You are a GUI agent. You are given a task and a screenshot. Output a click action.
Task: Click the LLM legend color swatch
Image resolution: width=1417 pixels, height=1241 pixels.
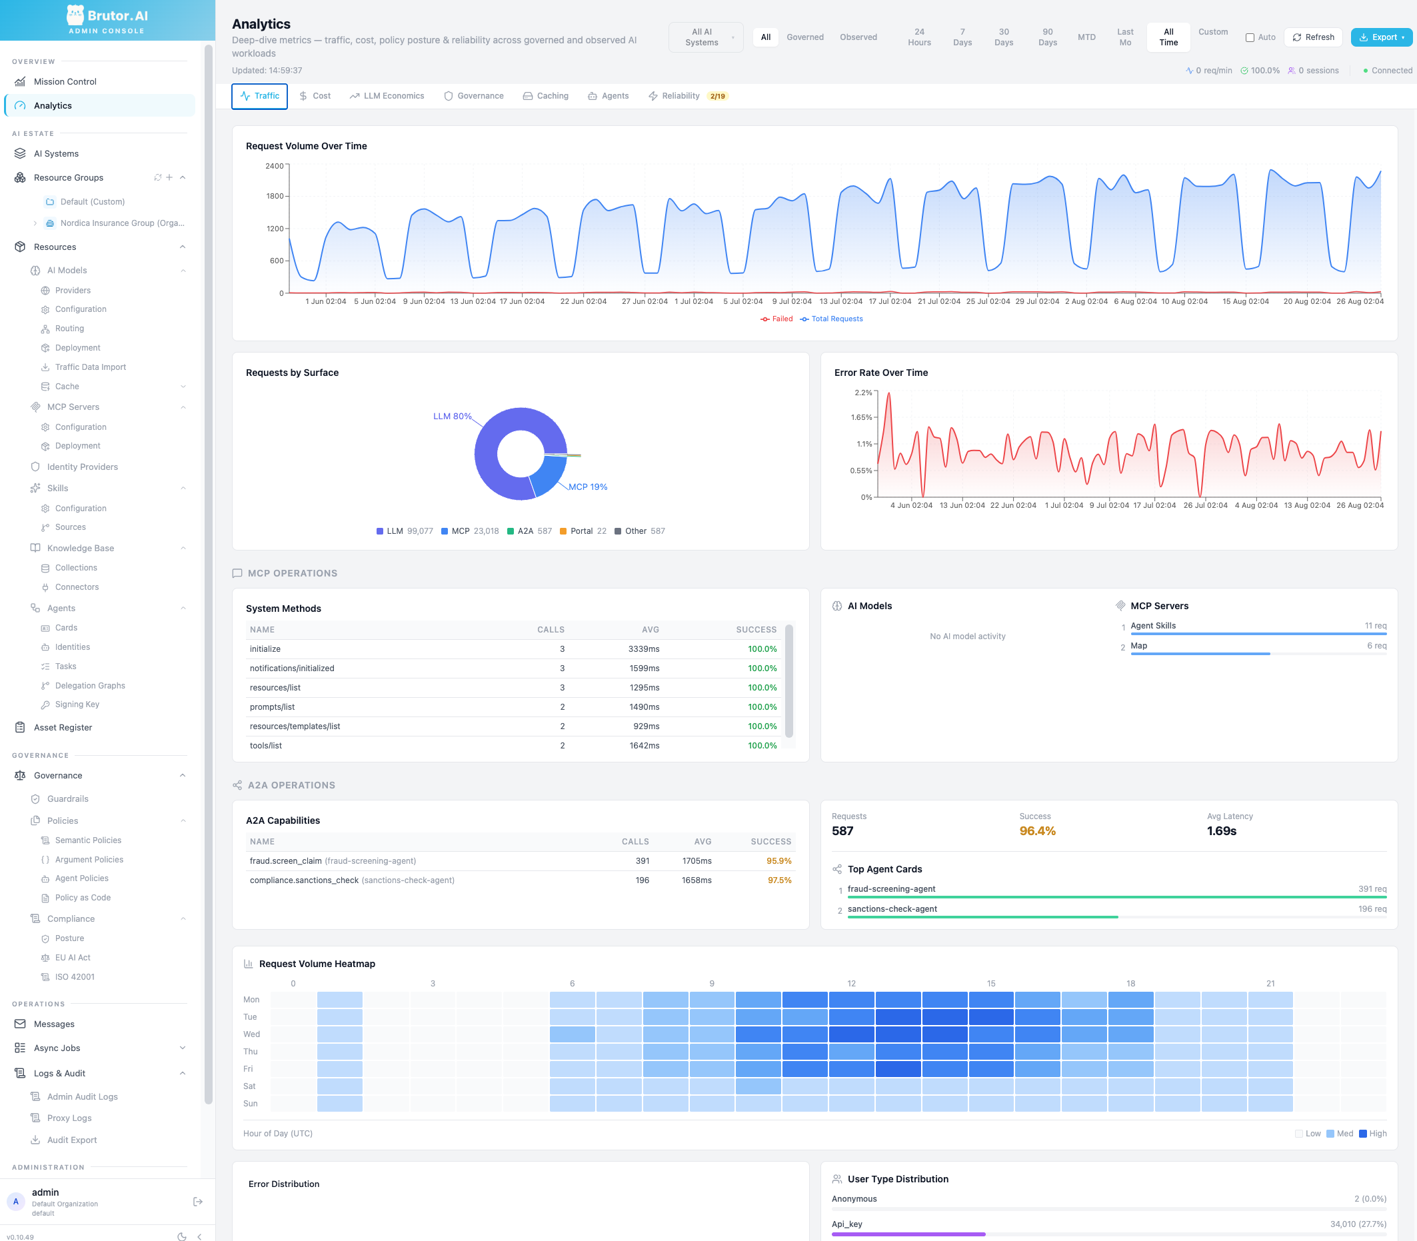379,531
